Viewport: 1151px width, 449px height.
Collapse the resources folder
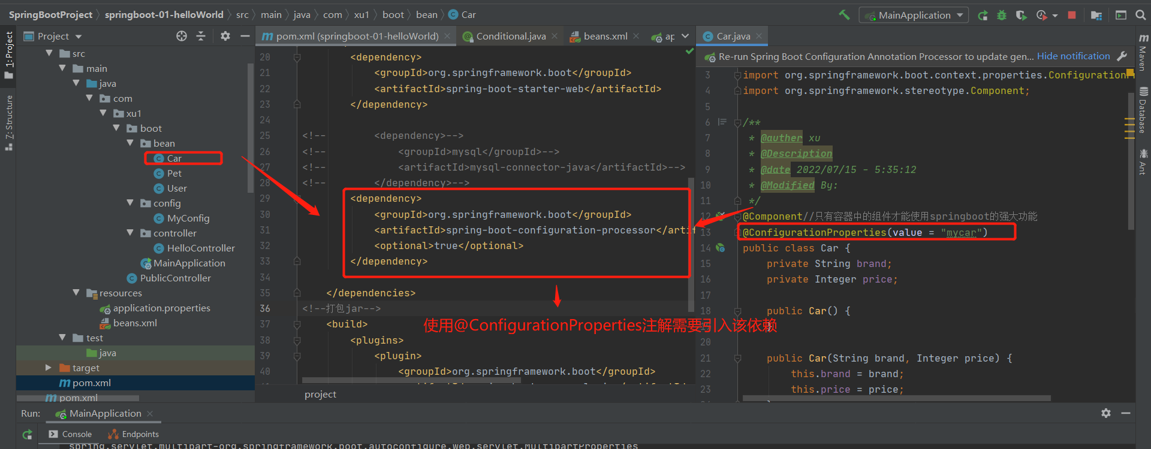point(76,293)
